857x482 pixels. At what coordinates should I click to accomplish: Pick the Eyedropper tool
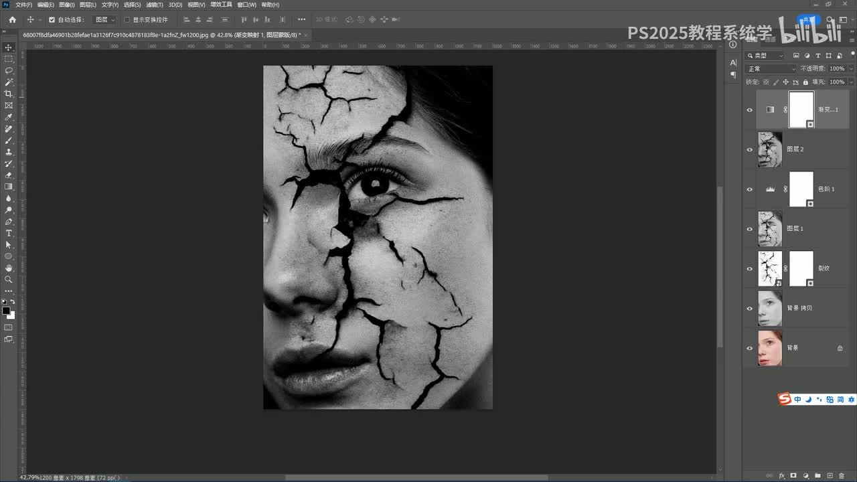point(9,117)
